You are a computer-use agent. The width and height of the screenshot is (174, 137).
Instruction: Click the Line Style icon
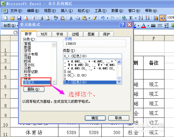(153, 26)
